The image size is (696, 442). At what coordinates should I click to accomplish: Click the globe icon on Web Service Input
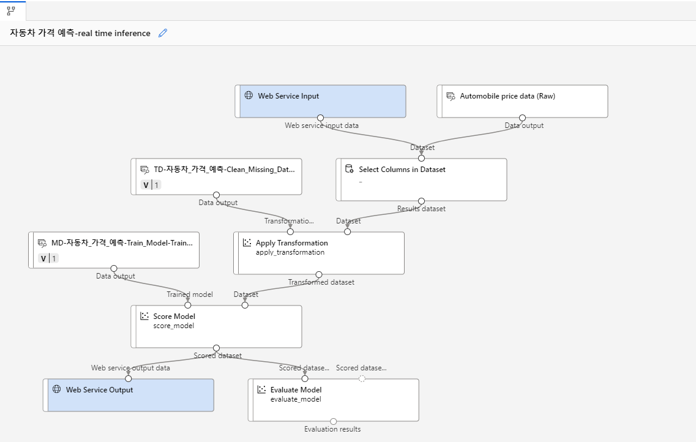coord(249,96)
